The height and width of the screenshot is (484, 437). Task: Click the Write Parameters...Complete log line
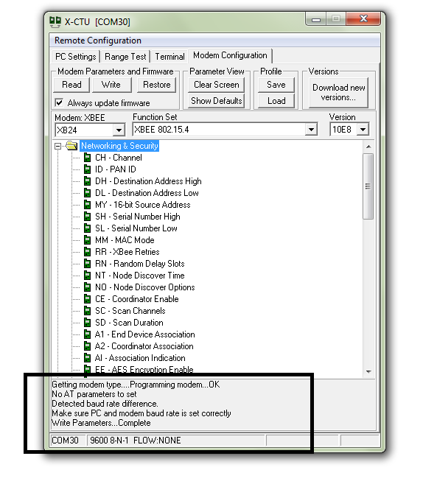(x=101, y=423)
